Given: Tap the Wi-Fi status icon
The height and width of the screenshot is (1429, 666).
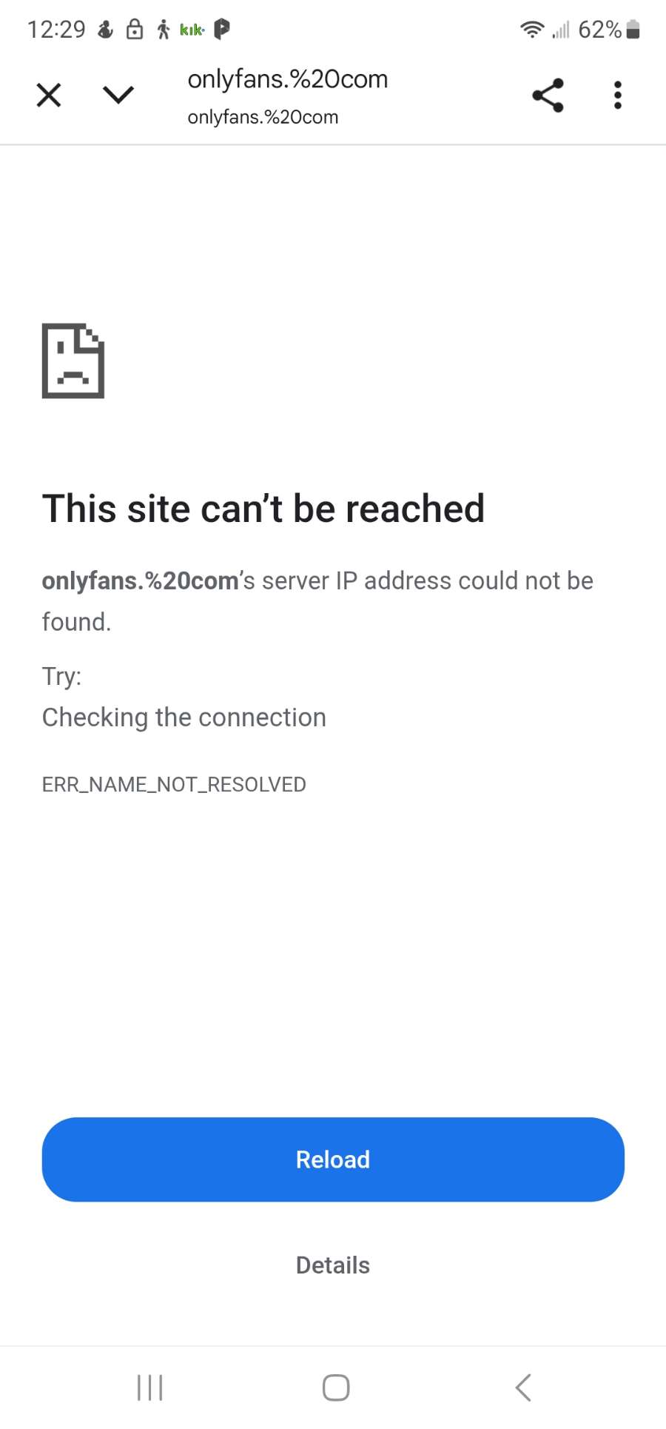Looking at the screenshot, I should pos(531,30).
